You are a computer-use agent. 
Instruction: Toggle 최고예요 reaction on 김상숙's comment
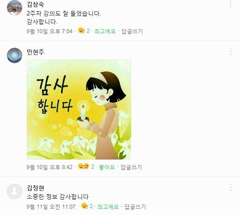pos(105,31)
